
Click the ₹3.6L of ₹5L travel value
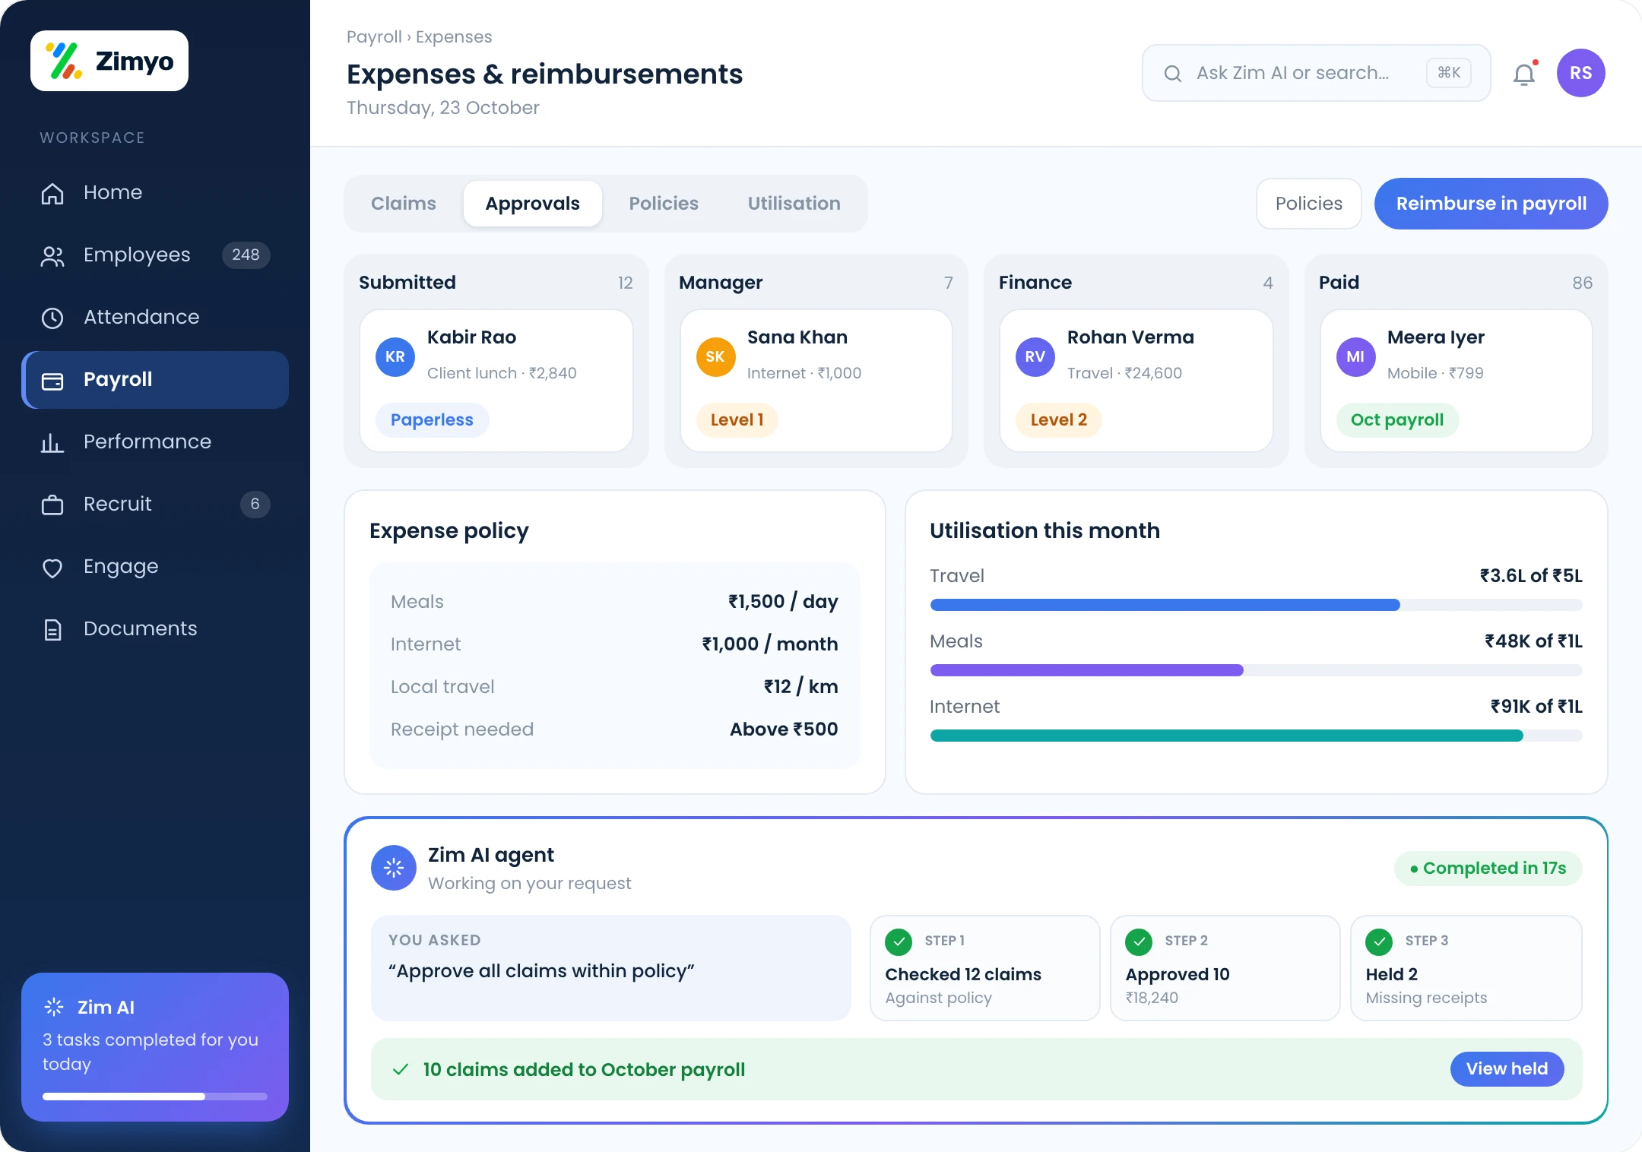tap(1530, 576)
